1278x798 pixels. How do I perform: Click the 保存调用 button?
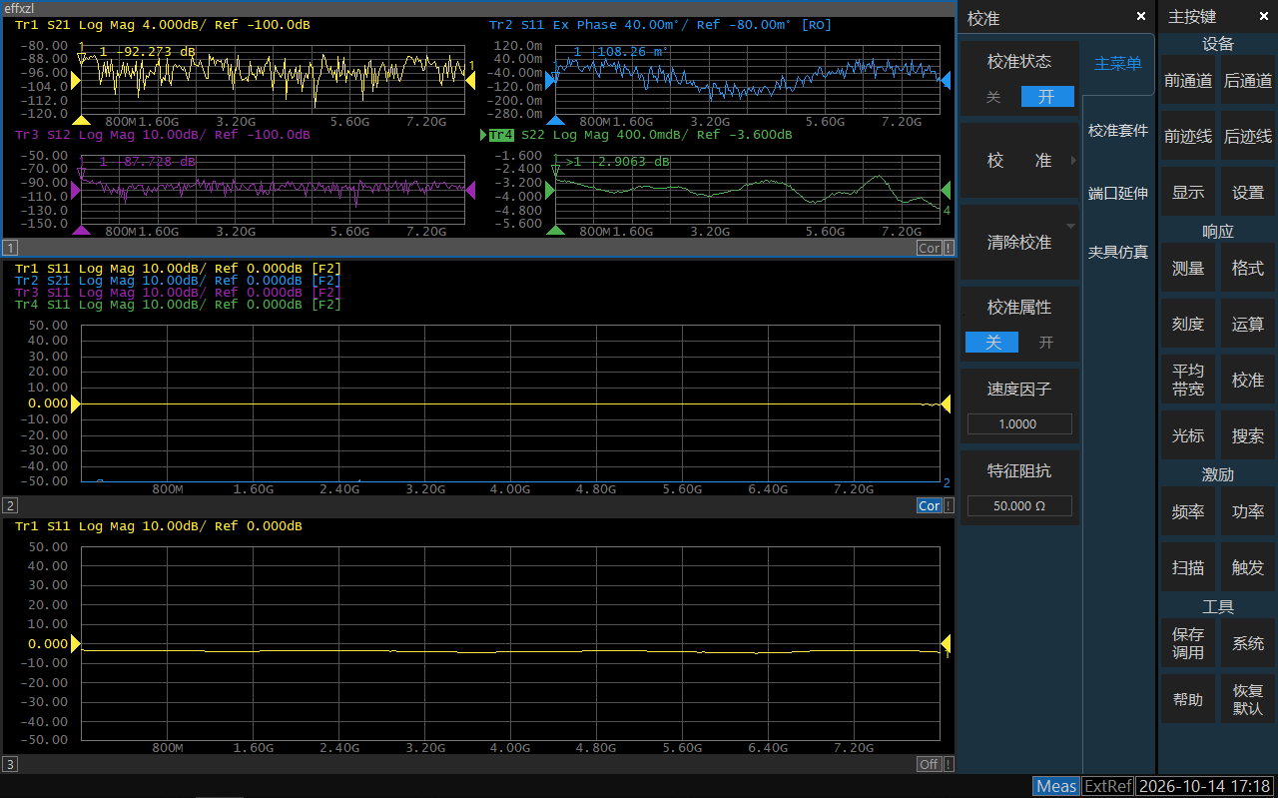coord(1188,643)
